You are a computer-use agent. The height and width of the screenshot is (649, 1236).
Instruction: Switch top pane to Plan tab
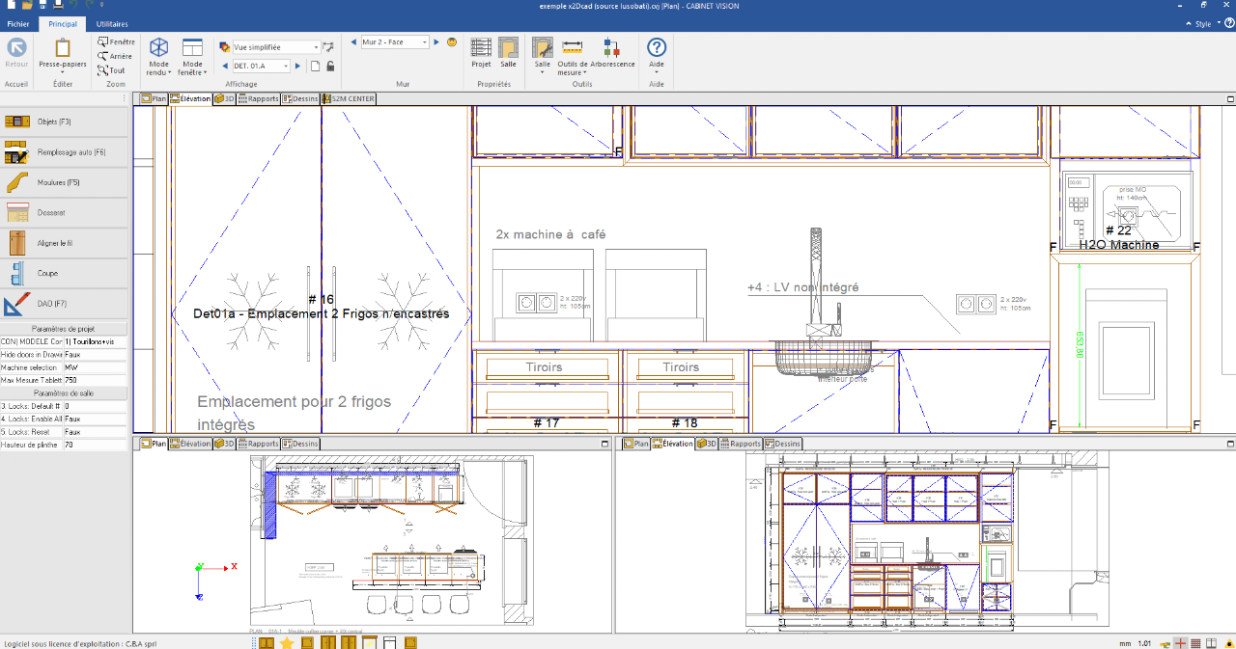[154, 98]
